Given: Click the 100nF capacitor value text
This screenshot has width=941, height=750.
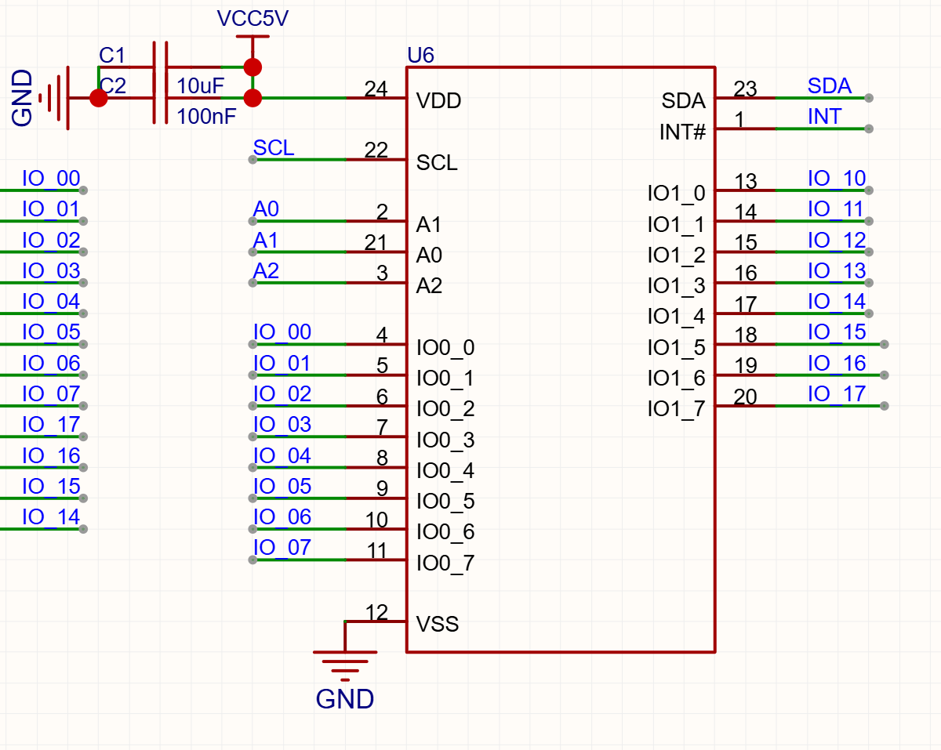Looking at the screenshot, I should click(207, 117).
